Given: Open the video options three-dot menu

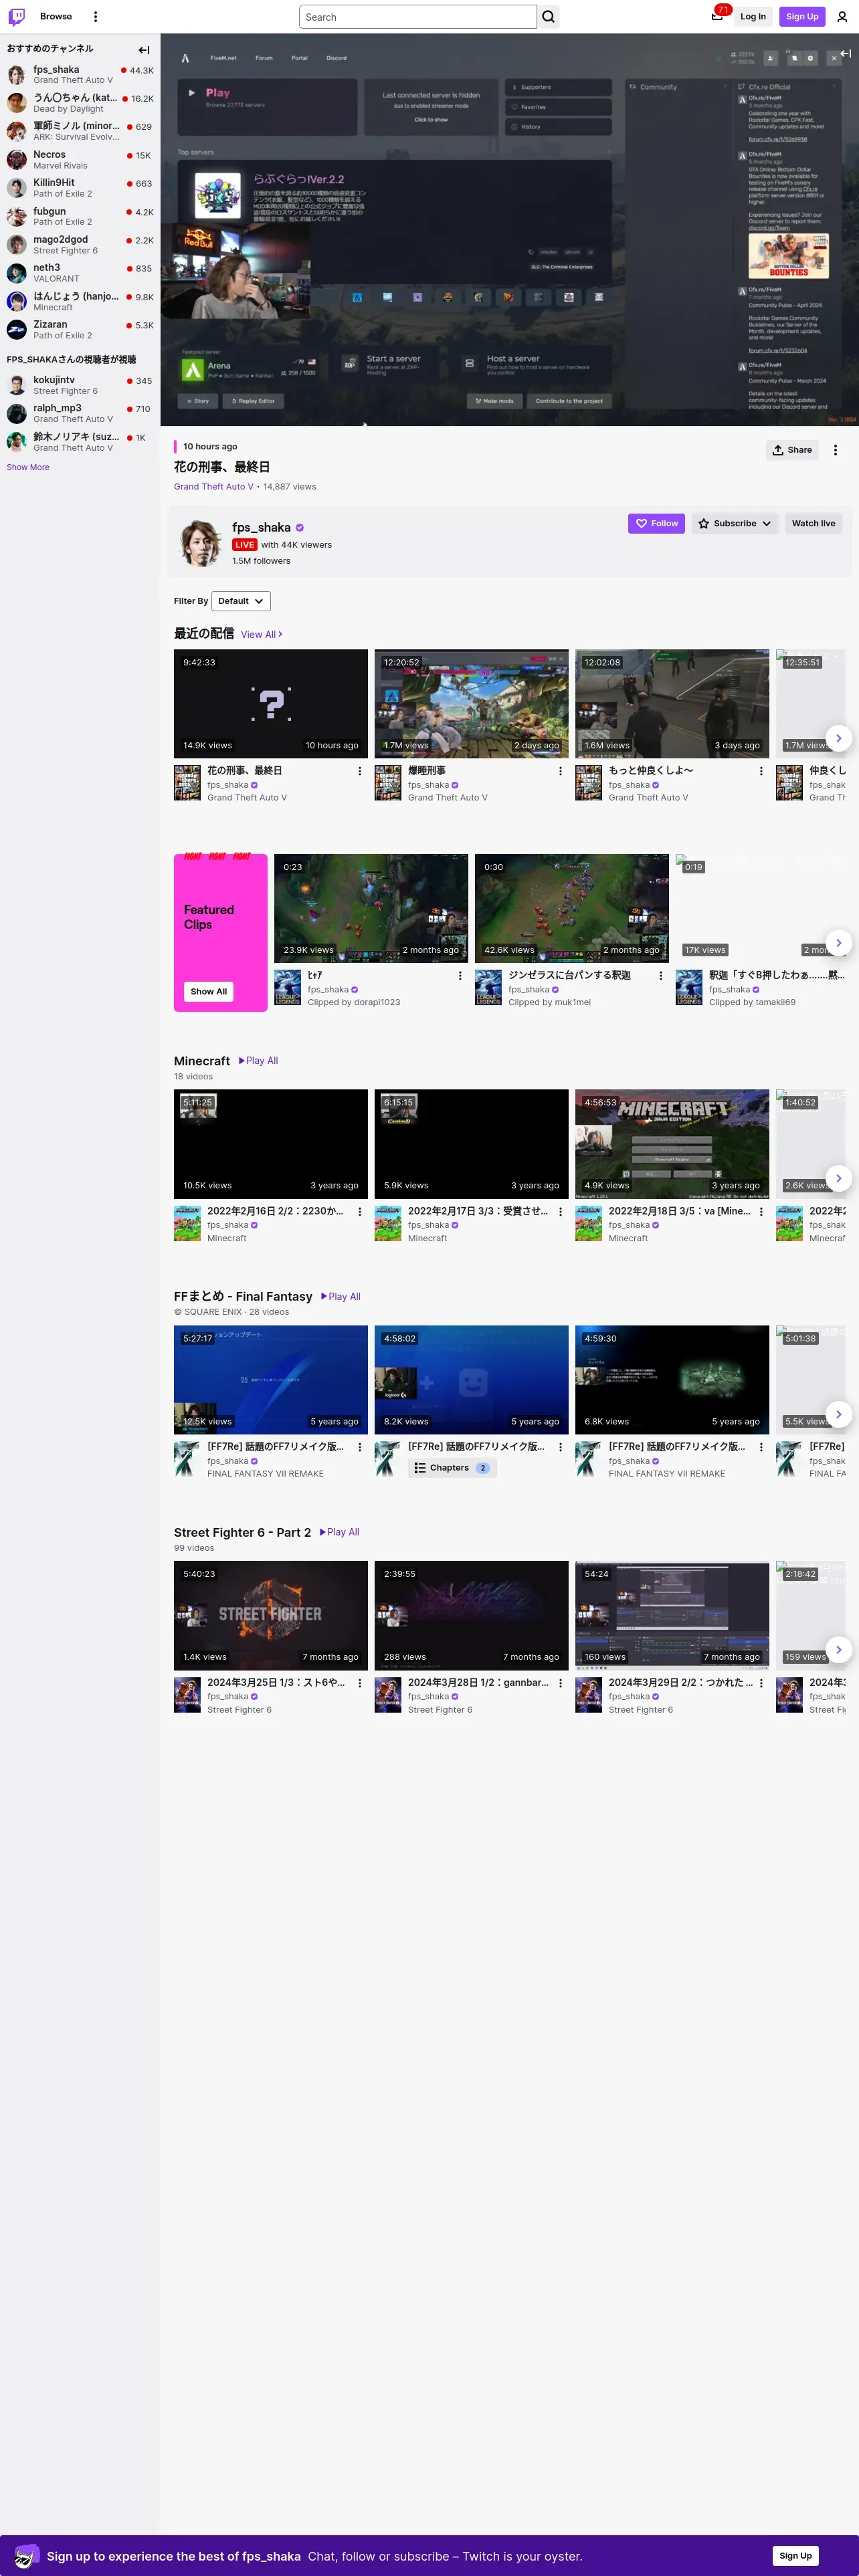Looking at the screenshot, I should (x=836, y=450).
